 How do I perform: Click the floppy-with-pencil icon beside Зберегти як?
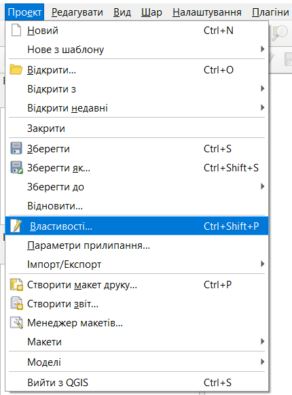[x=16, y=167]
